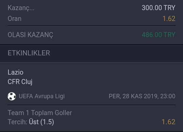Click the match date PER, 28 KAS 2019, 23:00
Viewport: 183px width, 132px height.
142,96
